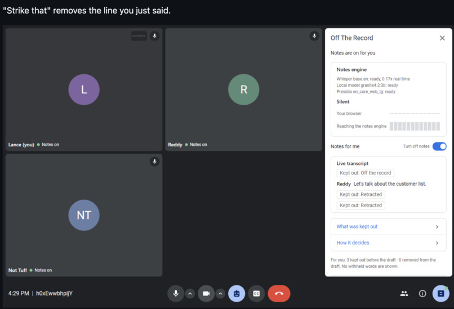Toggle the notes bot robot button
Screen dimensions: 454x309
[x=237, y=293]
